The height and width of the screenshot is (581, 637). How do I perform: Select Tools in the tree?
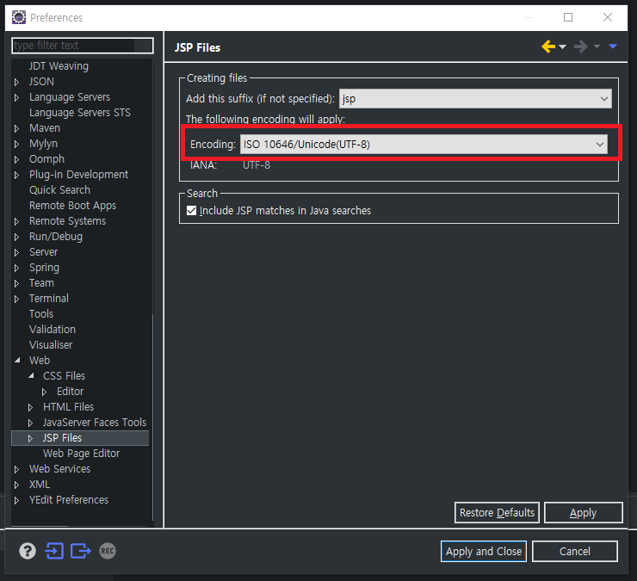[41, 313]
